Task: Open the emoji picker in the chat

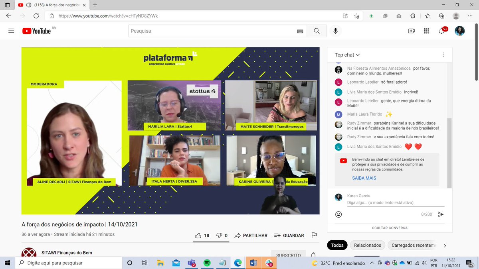Action: click(338, 214)
